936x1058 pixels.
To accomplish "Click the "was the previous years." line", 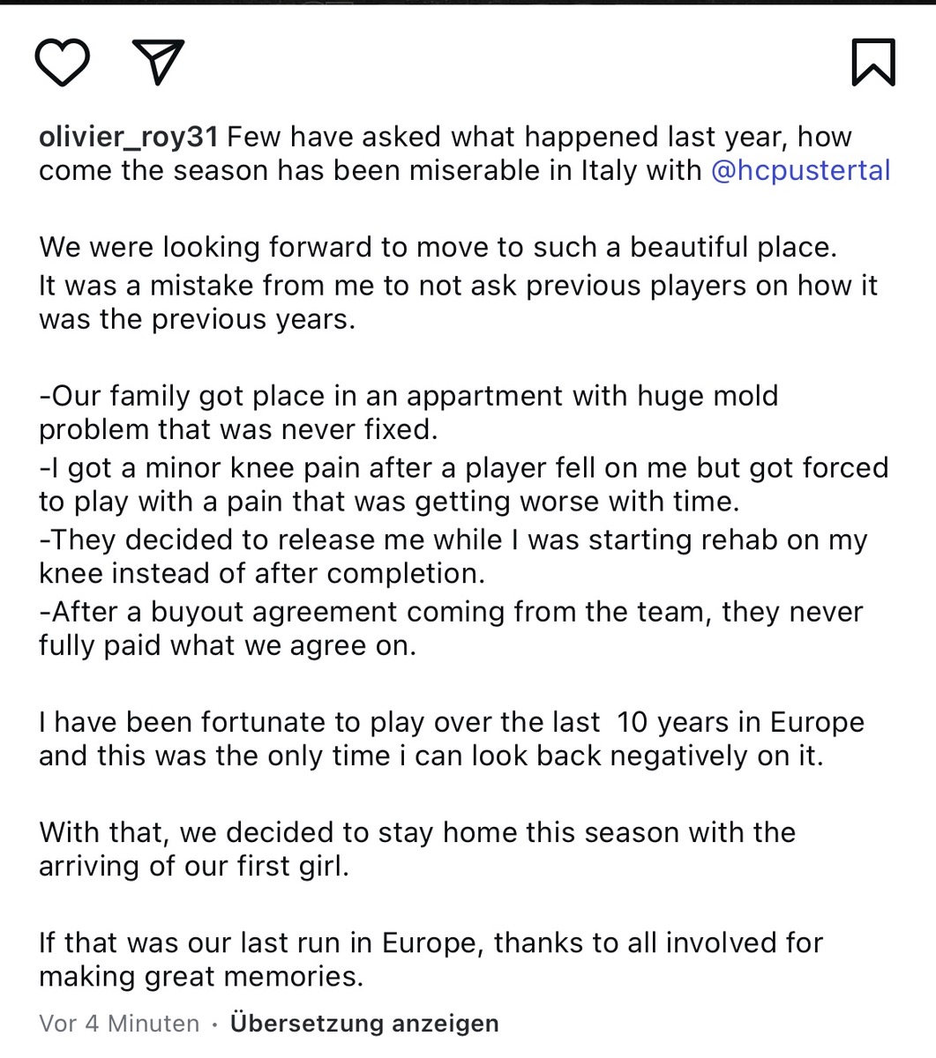I will point(197,318).
